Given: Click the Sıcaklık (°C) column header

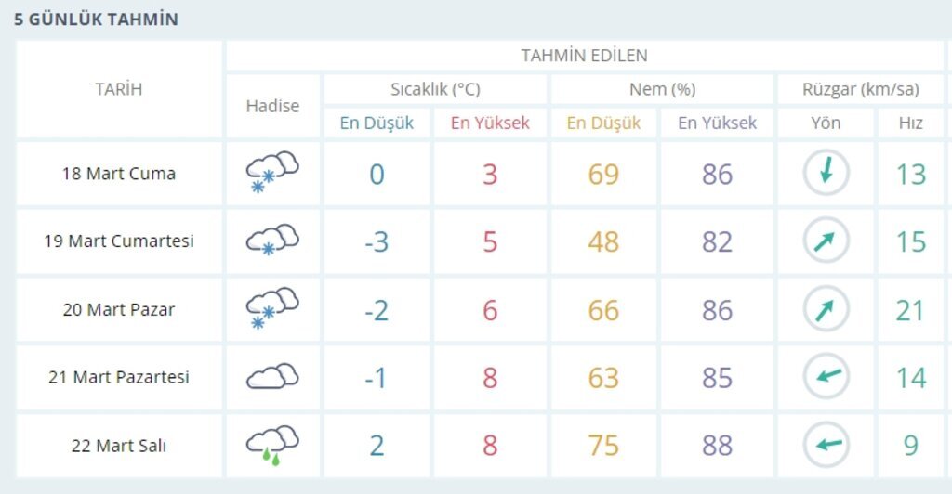Looking at the screenshot, I should (435, 90).
